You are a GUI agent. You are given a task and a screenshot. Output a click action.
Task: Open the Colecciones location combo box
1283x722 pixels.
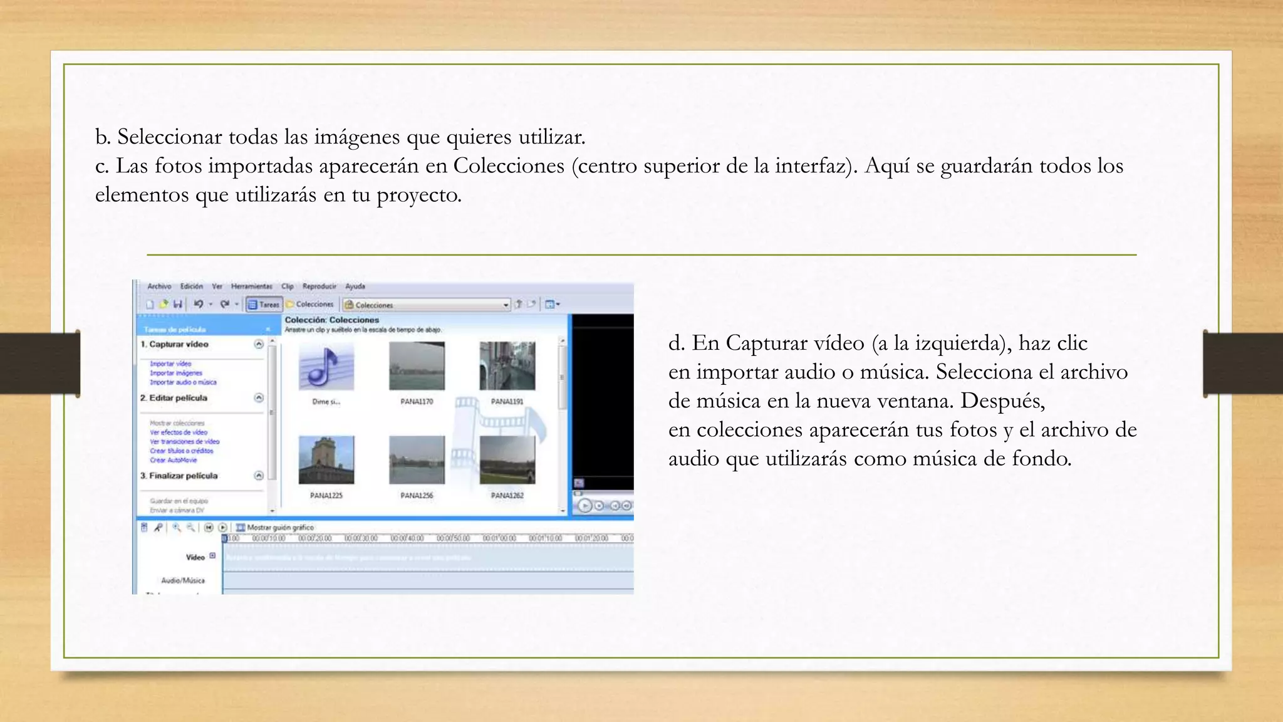426,305
